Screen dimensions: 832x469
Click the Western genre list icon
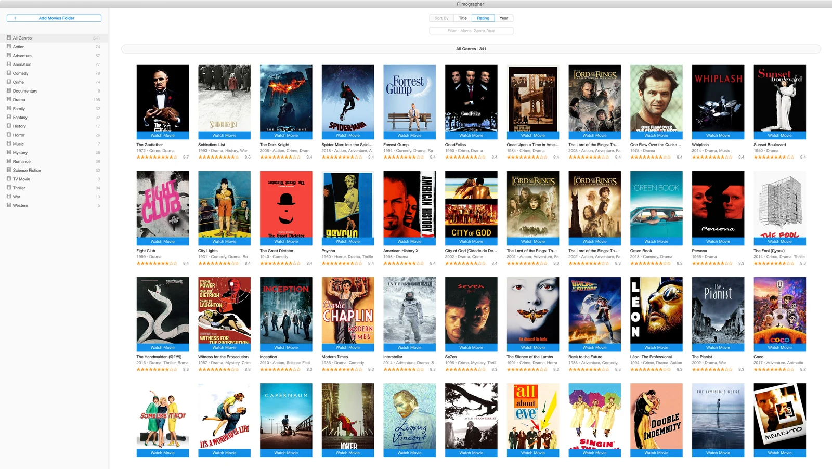click(9, 205)
